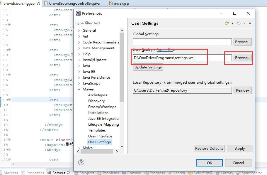Click the yellow back arrow in Preferences
267x175 pixels.
click(227, 23)
